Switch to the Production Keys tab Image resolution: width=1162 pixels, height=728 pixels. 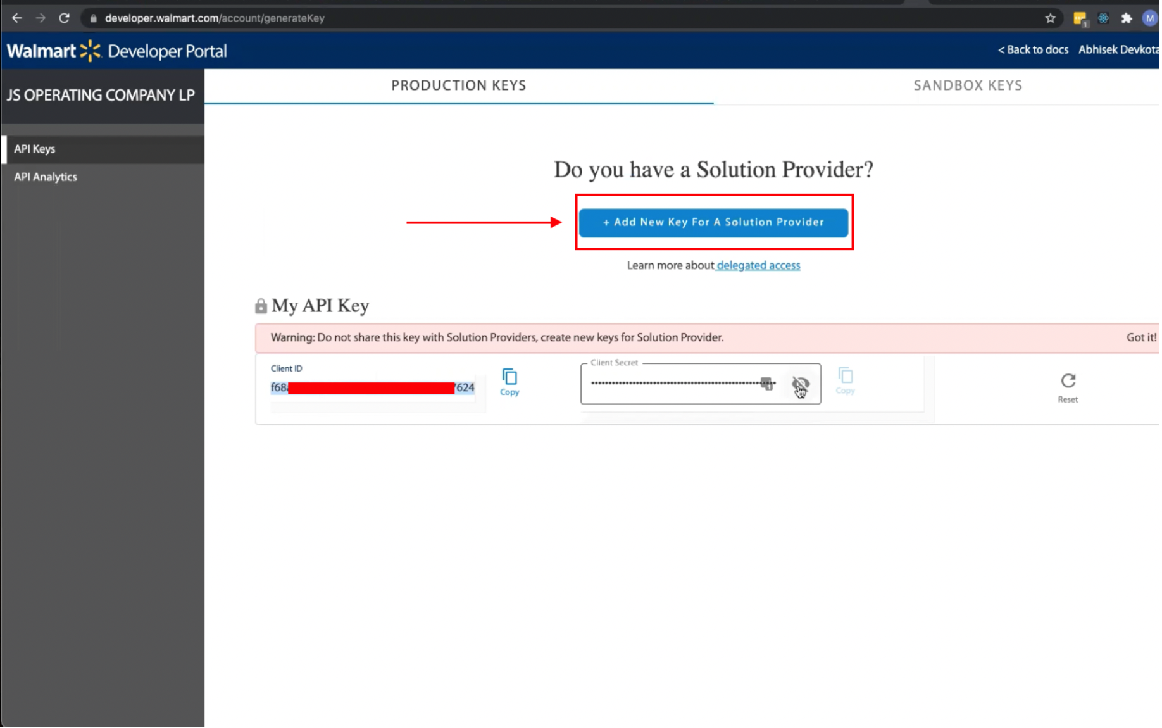459,85
